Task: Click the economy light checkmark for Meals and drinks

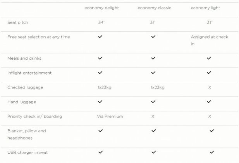Action: point(209,58)
